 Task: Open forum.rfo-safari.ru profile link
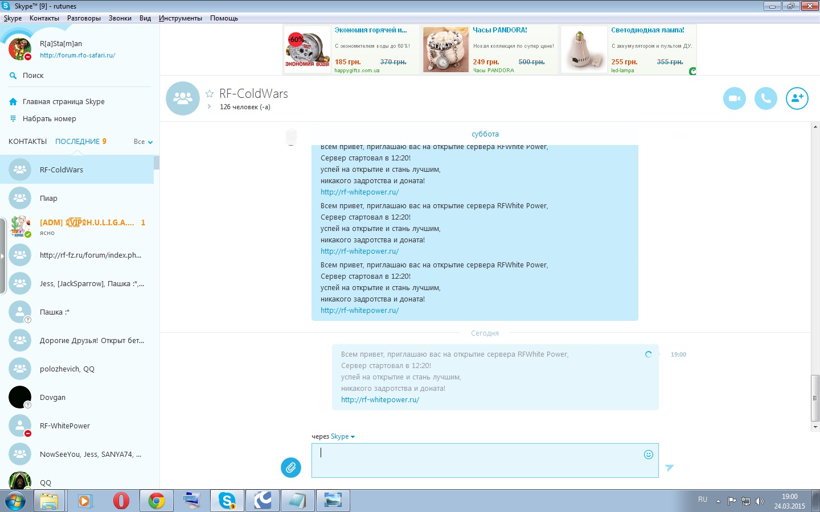[x=77, y=56]
